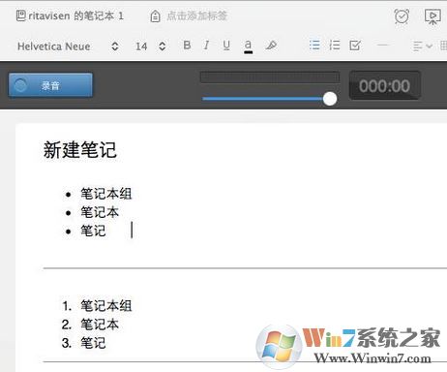447x372 pixels.
Task: Click the 点击添加标签 tag field
Action: 196,15
